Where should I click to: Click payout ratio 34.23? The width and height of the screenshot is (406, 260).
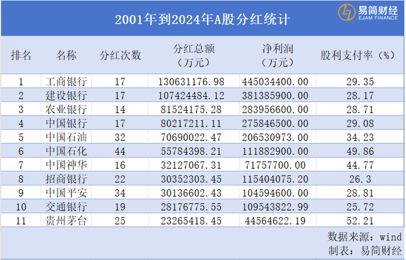(360, 138)
